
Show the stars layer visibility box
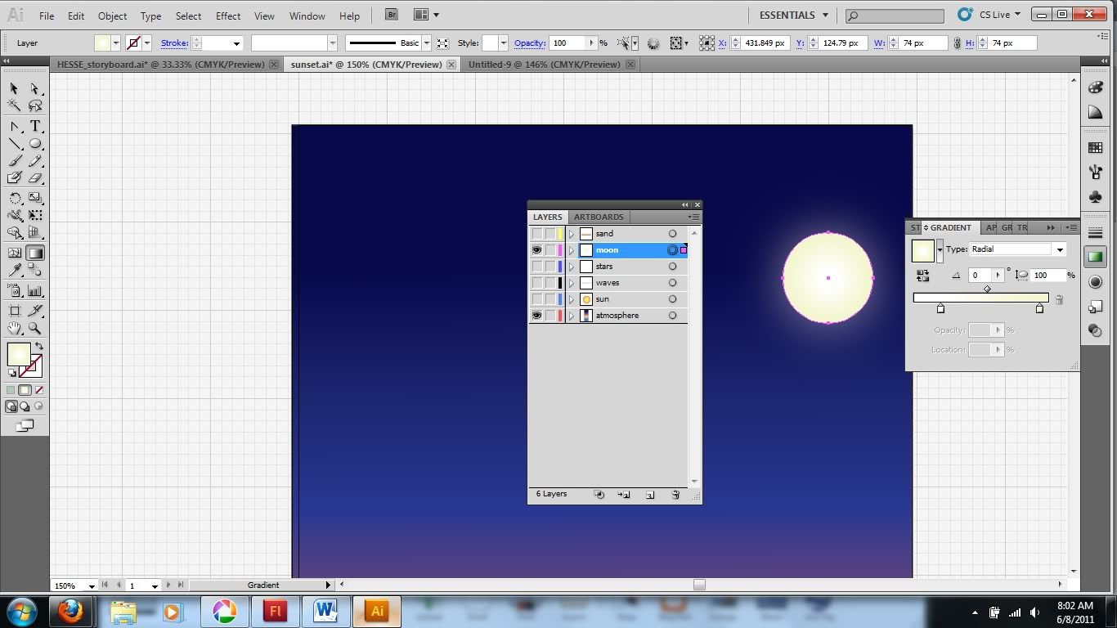coord(537,267)
